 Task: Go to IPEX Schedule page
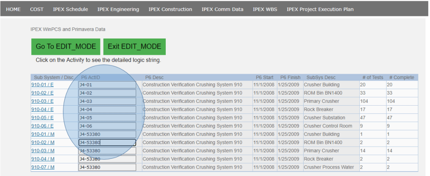point(70,9)
